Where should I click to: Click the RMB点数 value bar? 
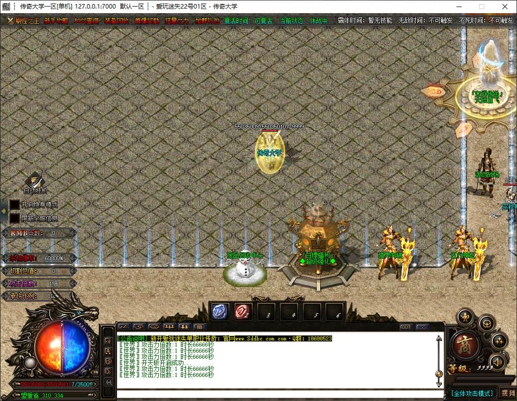[x=39, y=233]
